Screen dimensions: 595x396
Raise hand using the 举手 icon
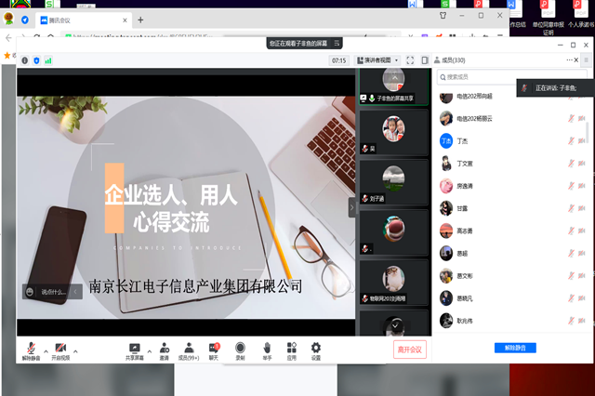point(267,347)
